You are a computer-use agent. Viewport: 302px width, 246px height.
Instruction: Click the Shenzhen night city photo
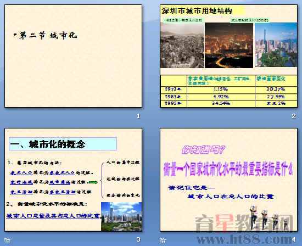click(x=229, y=45)
